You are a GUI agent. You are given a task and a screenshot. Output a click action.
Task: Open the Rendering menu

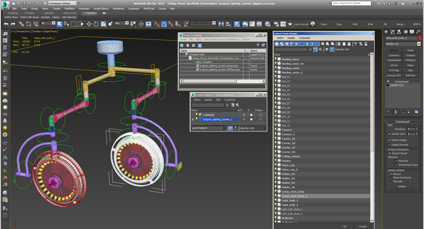point(118,9)
